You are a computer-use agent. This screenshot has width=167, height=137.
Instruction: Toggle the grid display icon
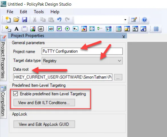(x=156, y=29)
